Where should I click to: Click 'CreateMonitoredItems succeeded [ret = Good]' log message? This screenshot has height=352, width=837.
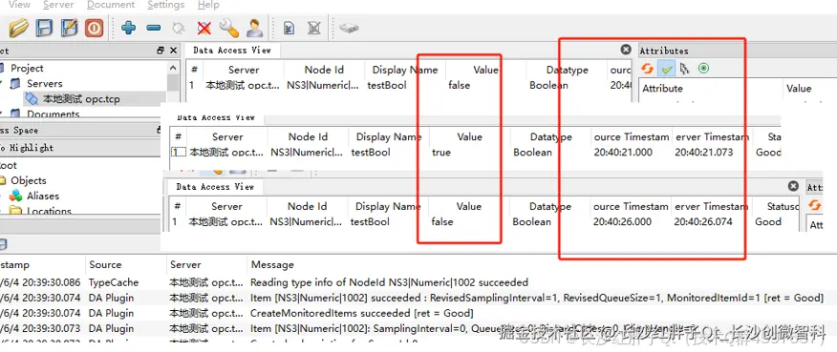[x=361, y=313]
